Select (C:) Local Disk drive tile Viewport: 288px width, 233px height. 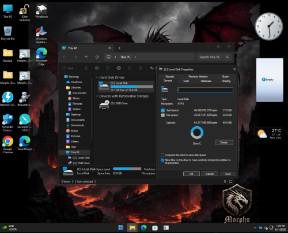tap(126, 86)
